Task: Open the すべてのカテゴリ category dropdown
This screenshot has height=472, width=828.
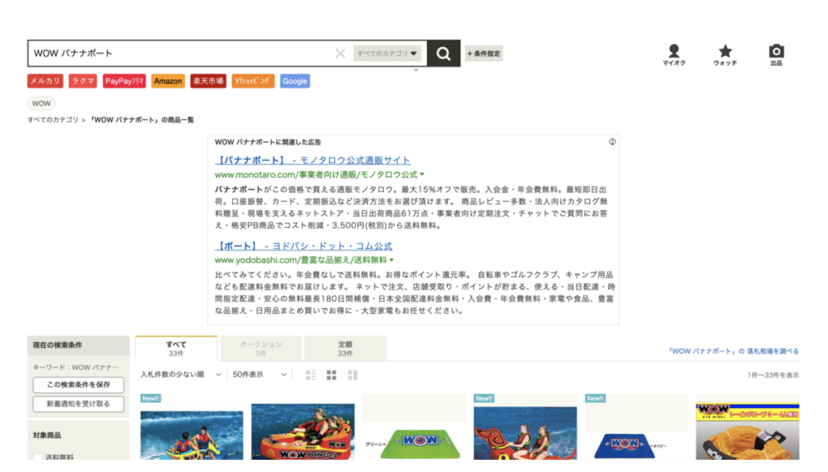Action: coord(387,54)
